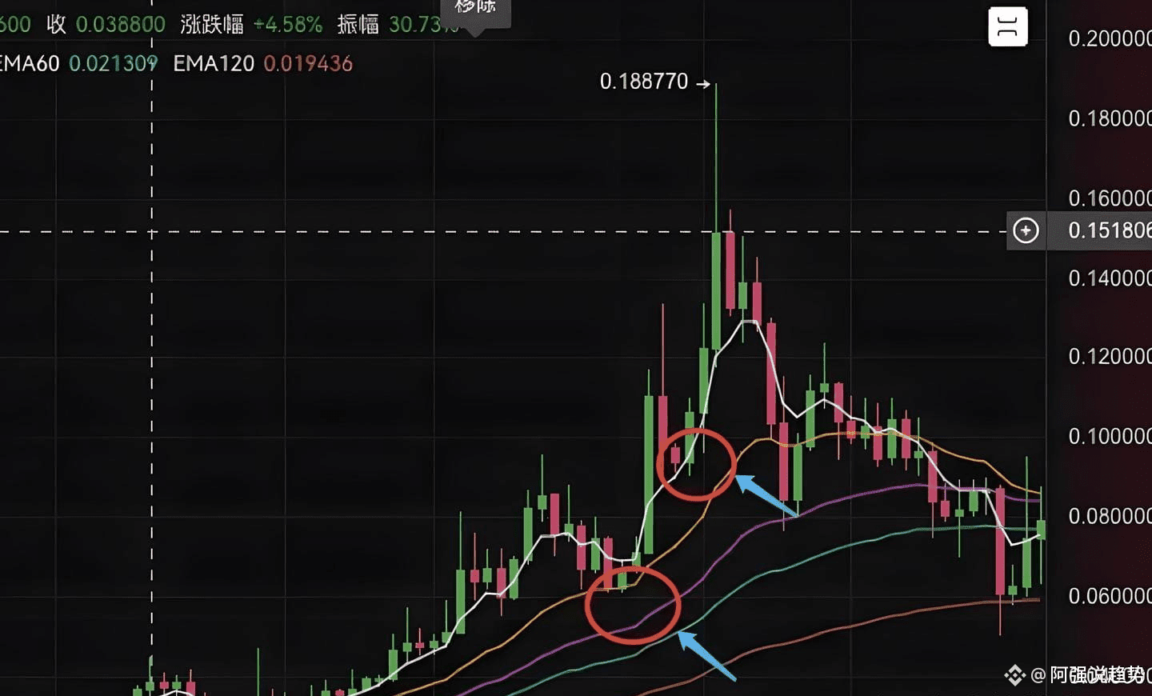The width and height of the screenshot is (1152, 696).
Task: Click the 振幅 amplitude readout
Action: click(398, 25)
